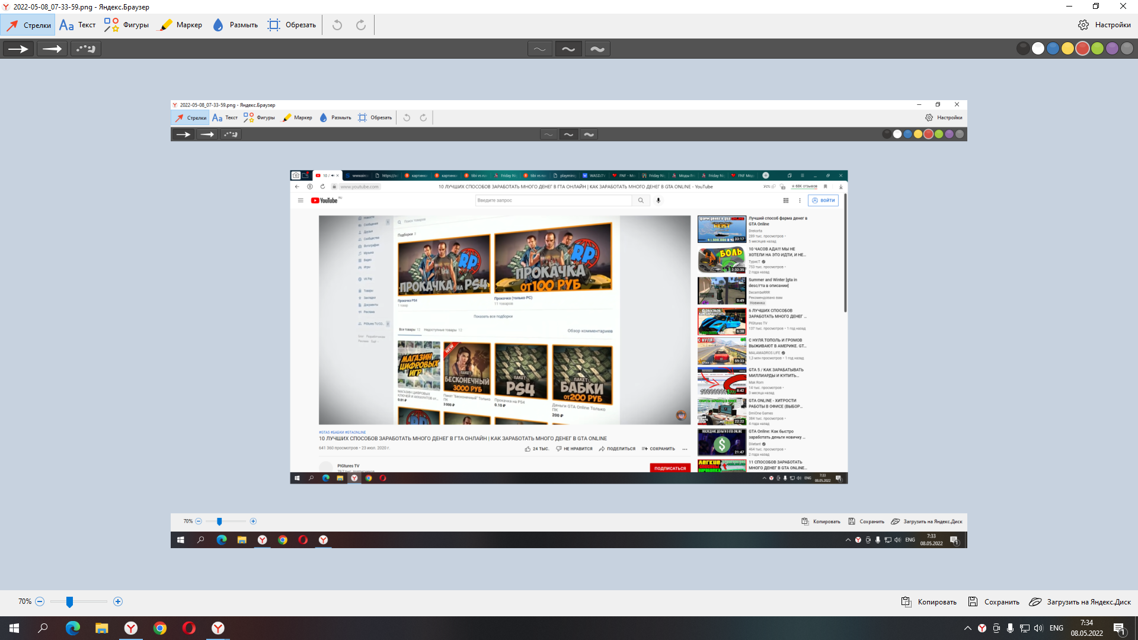Click the Copy (Копировать) button
The height and width of the screenshot is (640, 1138).
(x=929, y=601)
